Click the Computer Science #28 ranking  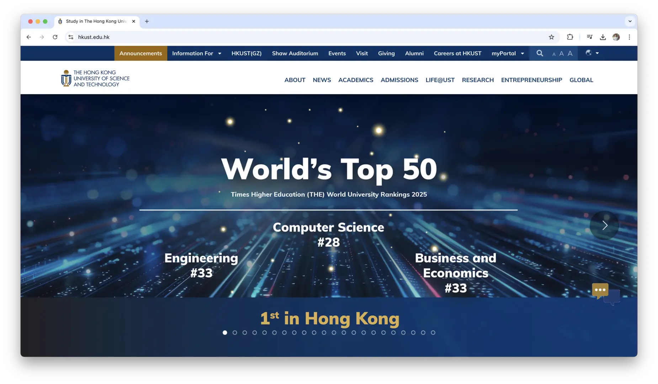click(328, 235)
